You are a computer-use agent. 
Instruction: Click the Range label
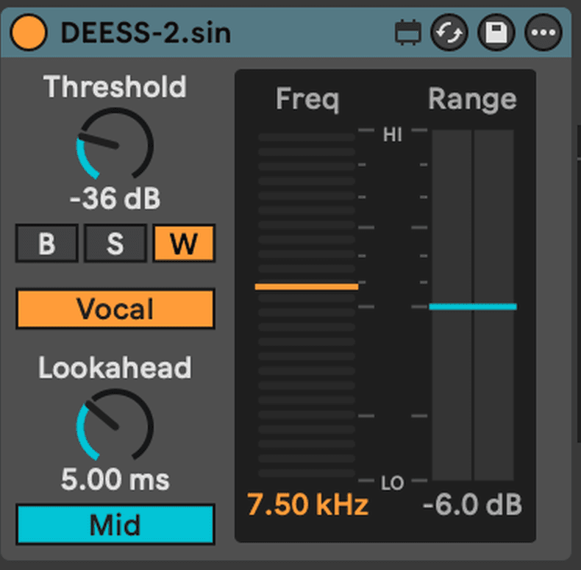tap(472, 99)
